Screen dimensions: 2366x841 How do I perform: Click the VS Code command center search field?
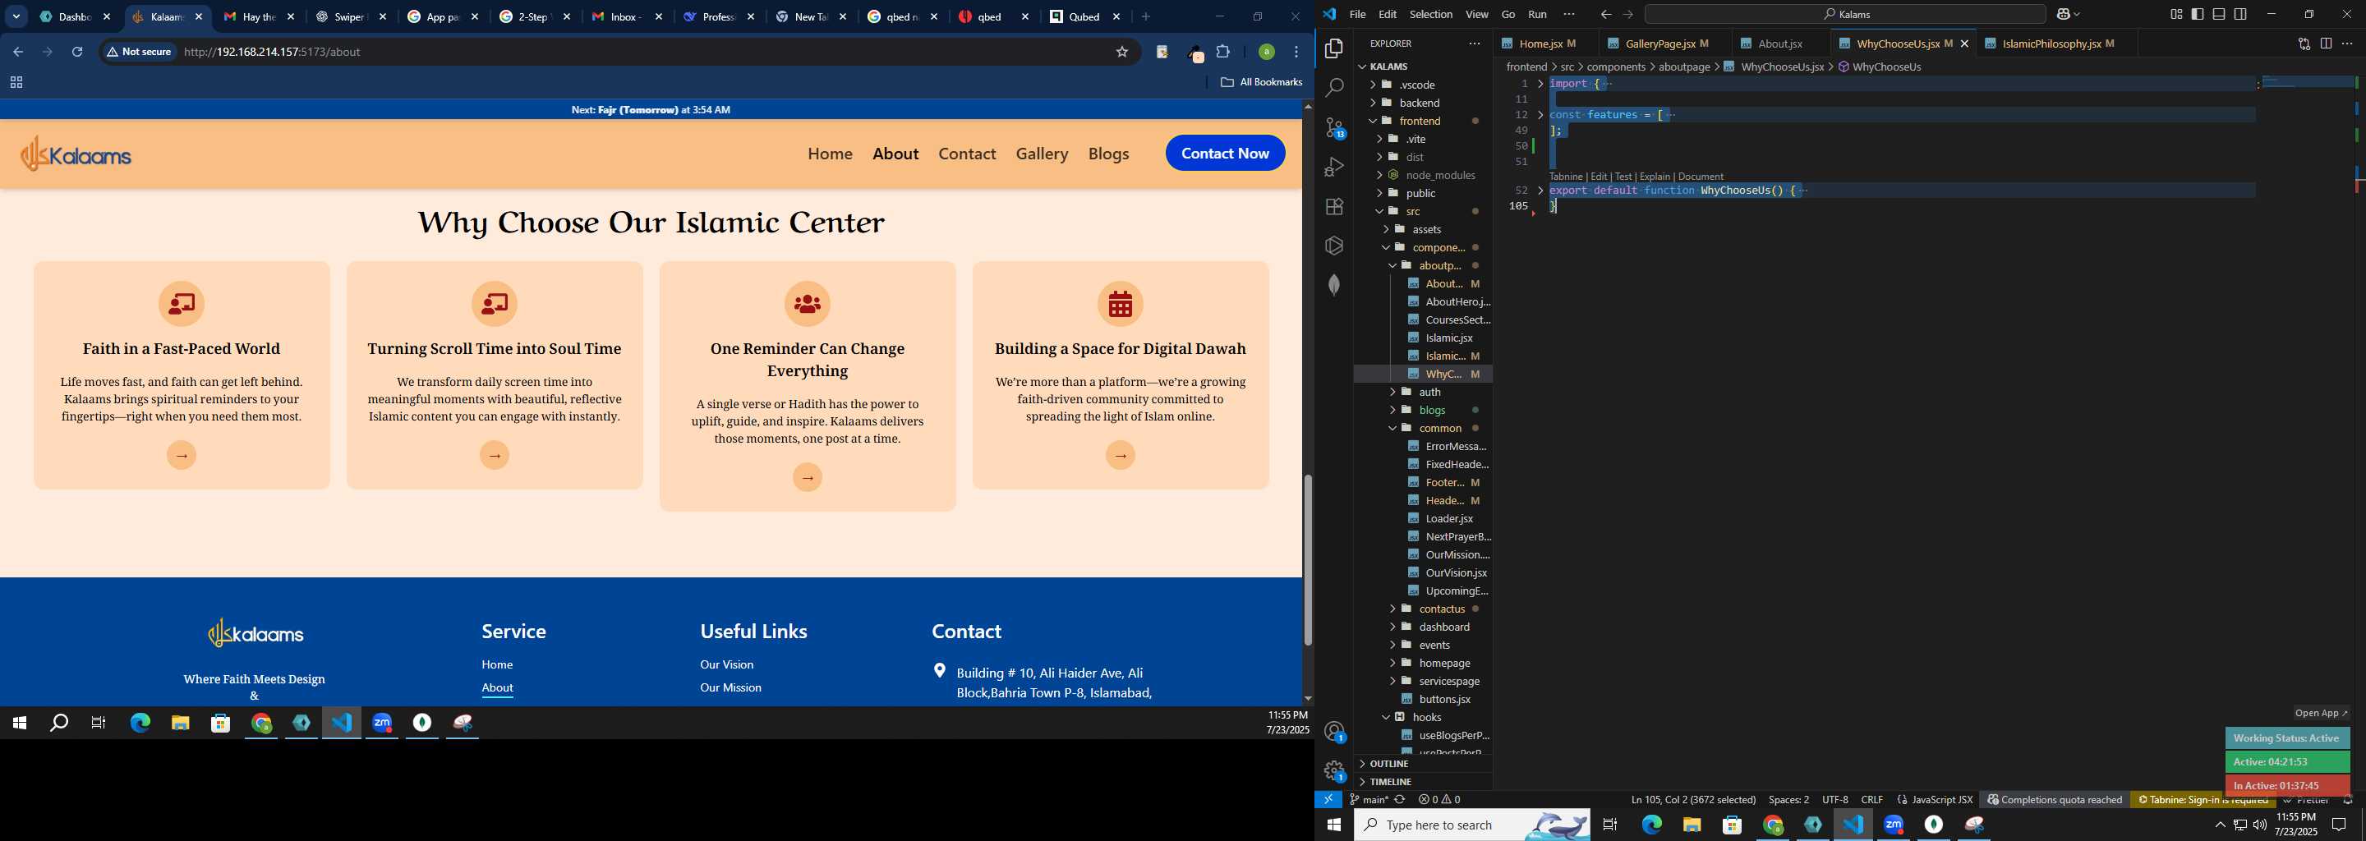[x=1844, y=14]
